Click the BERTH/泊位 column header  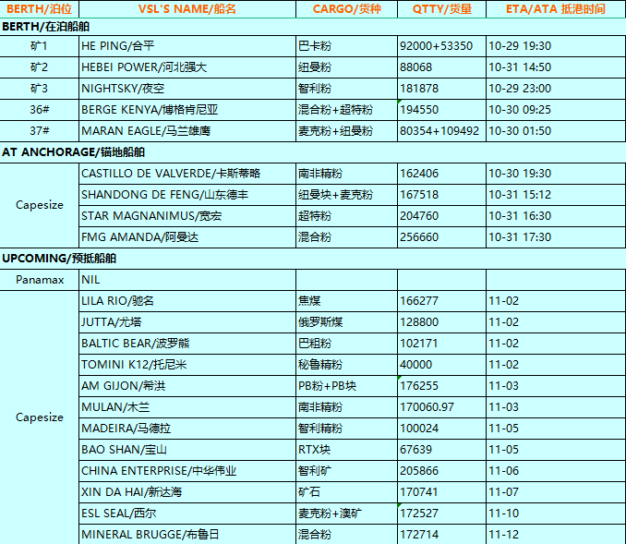pyautogui.click(x=39, y=9)
